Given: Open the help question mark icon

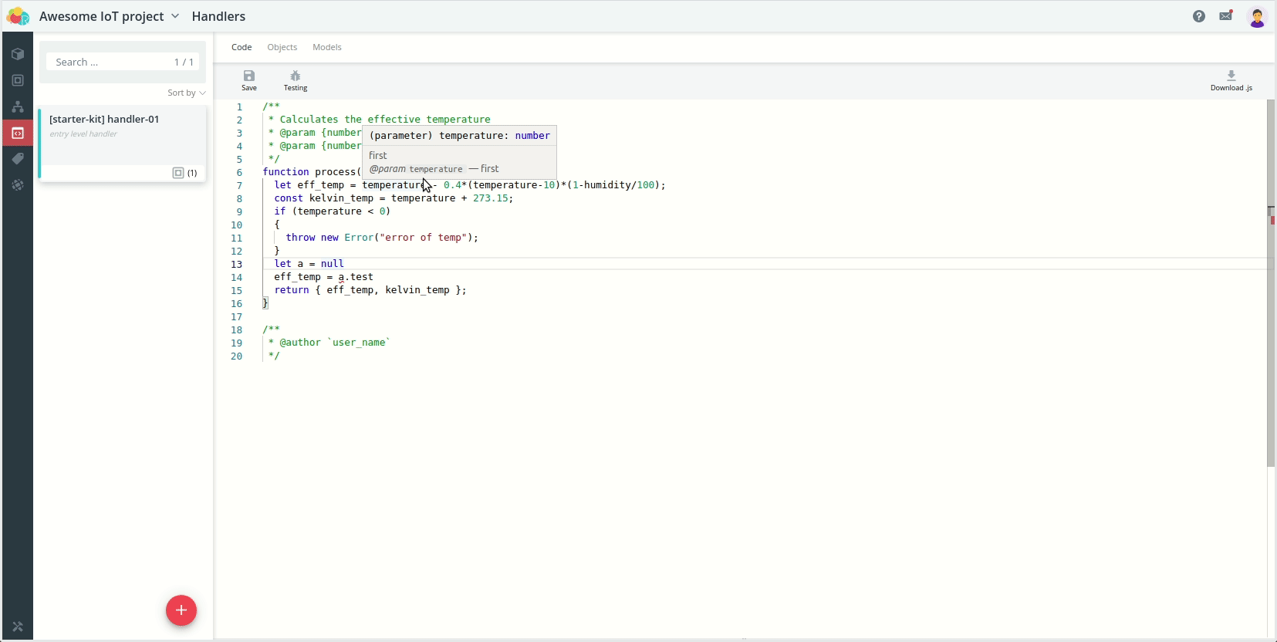Looking at the screenshot, I should click(x=1199, y=16).
